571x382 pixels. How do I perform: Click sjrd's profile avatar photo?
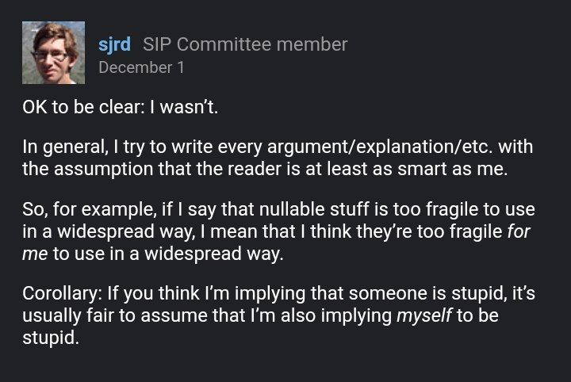click(52, 53)
